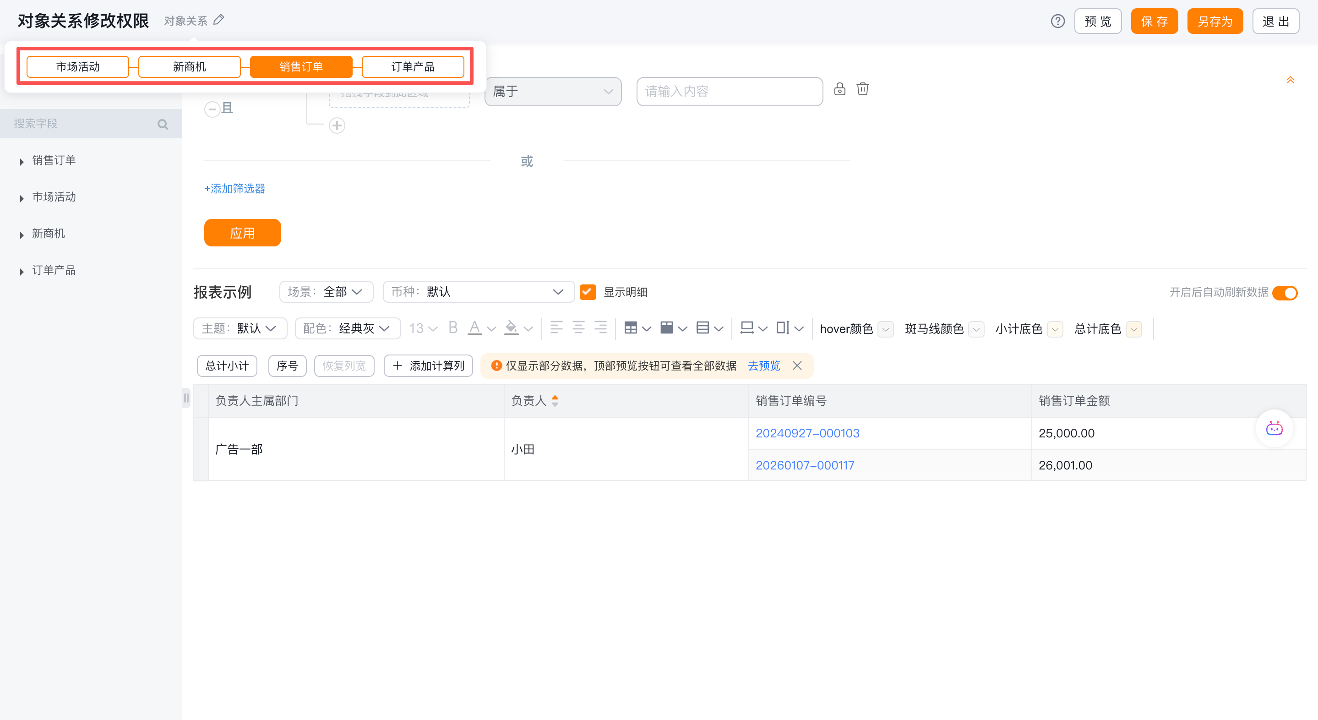
Task: Align text center
Action: pyautogui.click(x=579, y=327)
